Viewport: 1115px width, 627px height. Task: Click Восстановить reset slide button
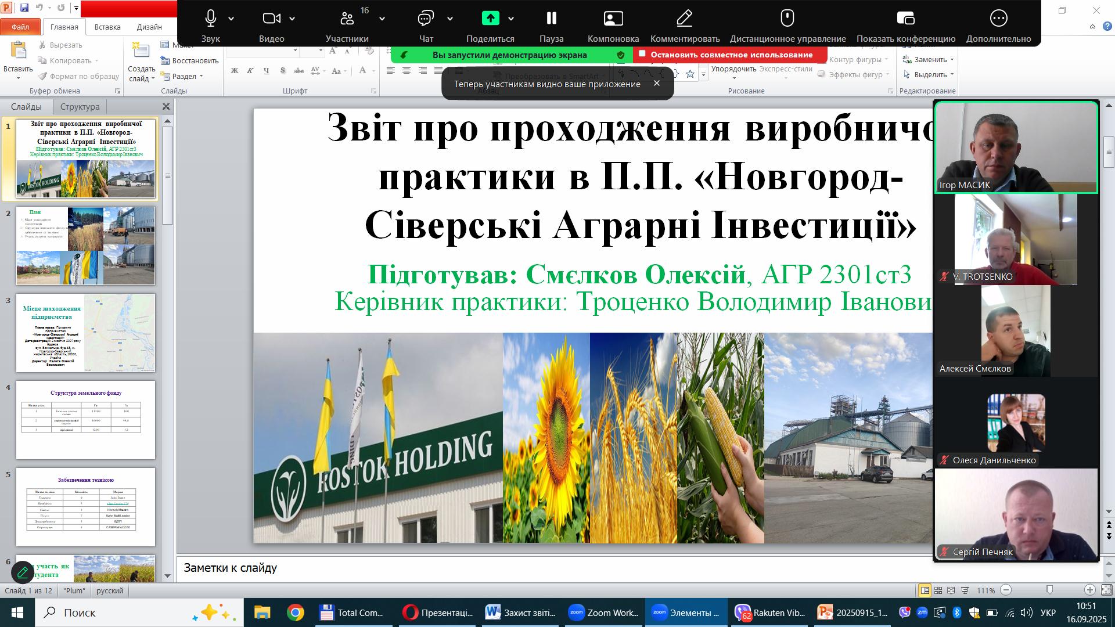click(x=190, y=60)
